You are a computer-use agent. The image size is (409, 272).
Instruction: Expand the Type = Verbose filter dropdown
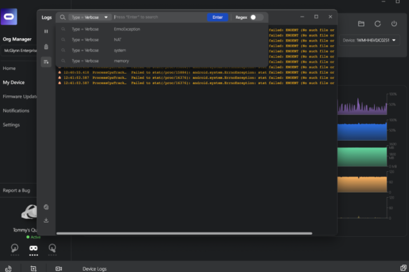click(90, 17)
